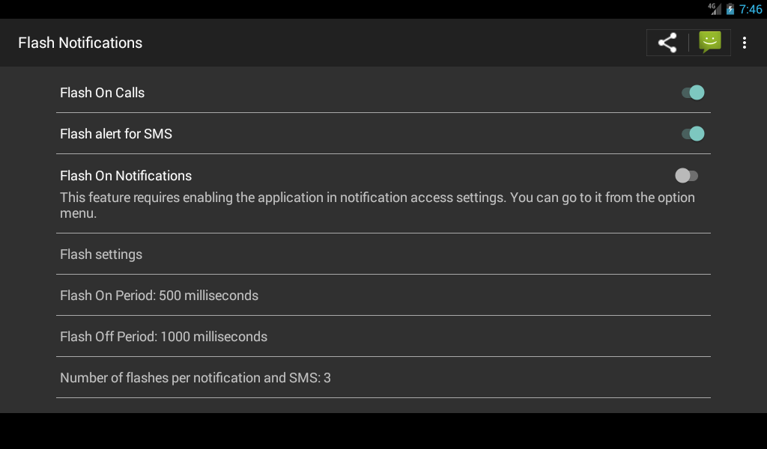Disable the Flash On Calls switch
Viewport: 767px width, 449px height.
point(693,93)
